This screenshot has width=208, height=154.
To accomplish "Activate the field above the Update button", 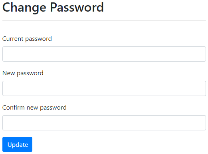I will coord(104,123).
